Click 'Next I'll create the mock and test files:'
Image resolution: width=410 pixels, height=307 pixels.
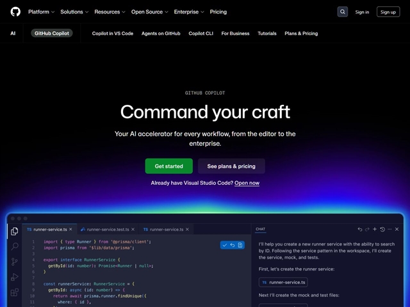(x=299, y=295)
